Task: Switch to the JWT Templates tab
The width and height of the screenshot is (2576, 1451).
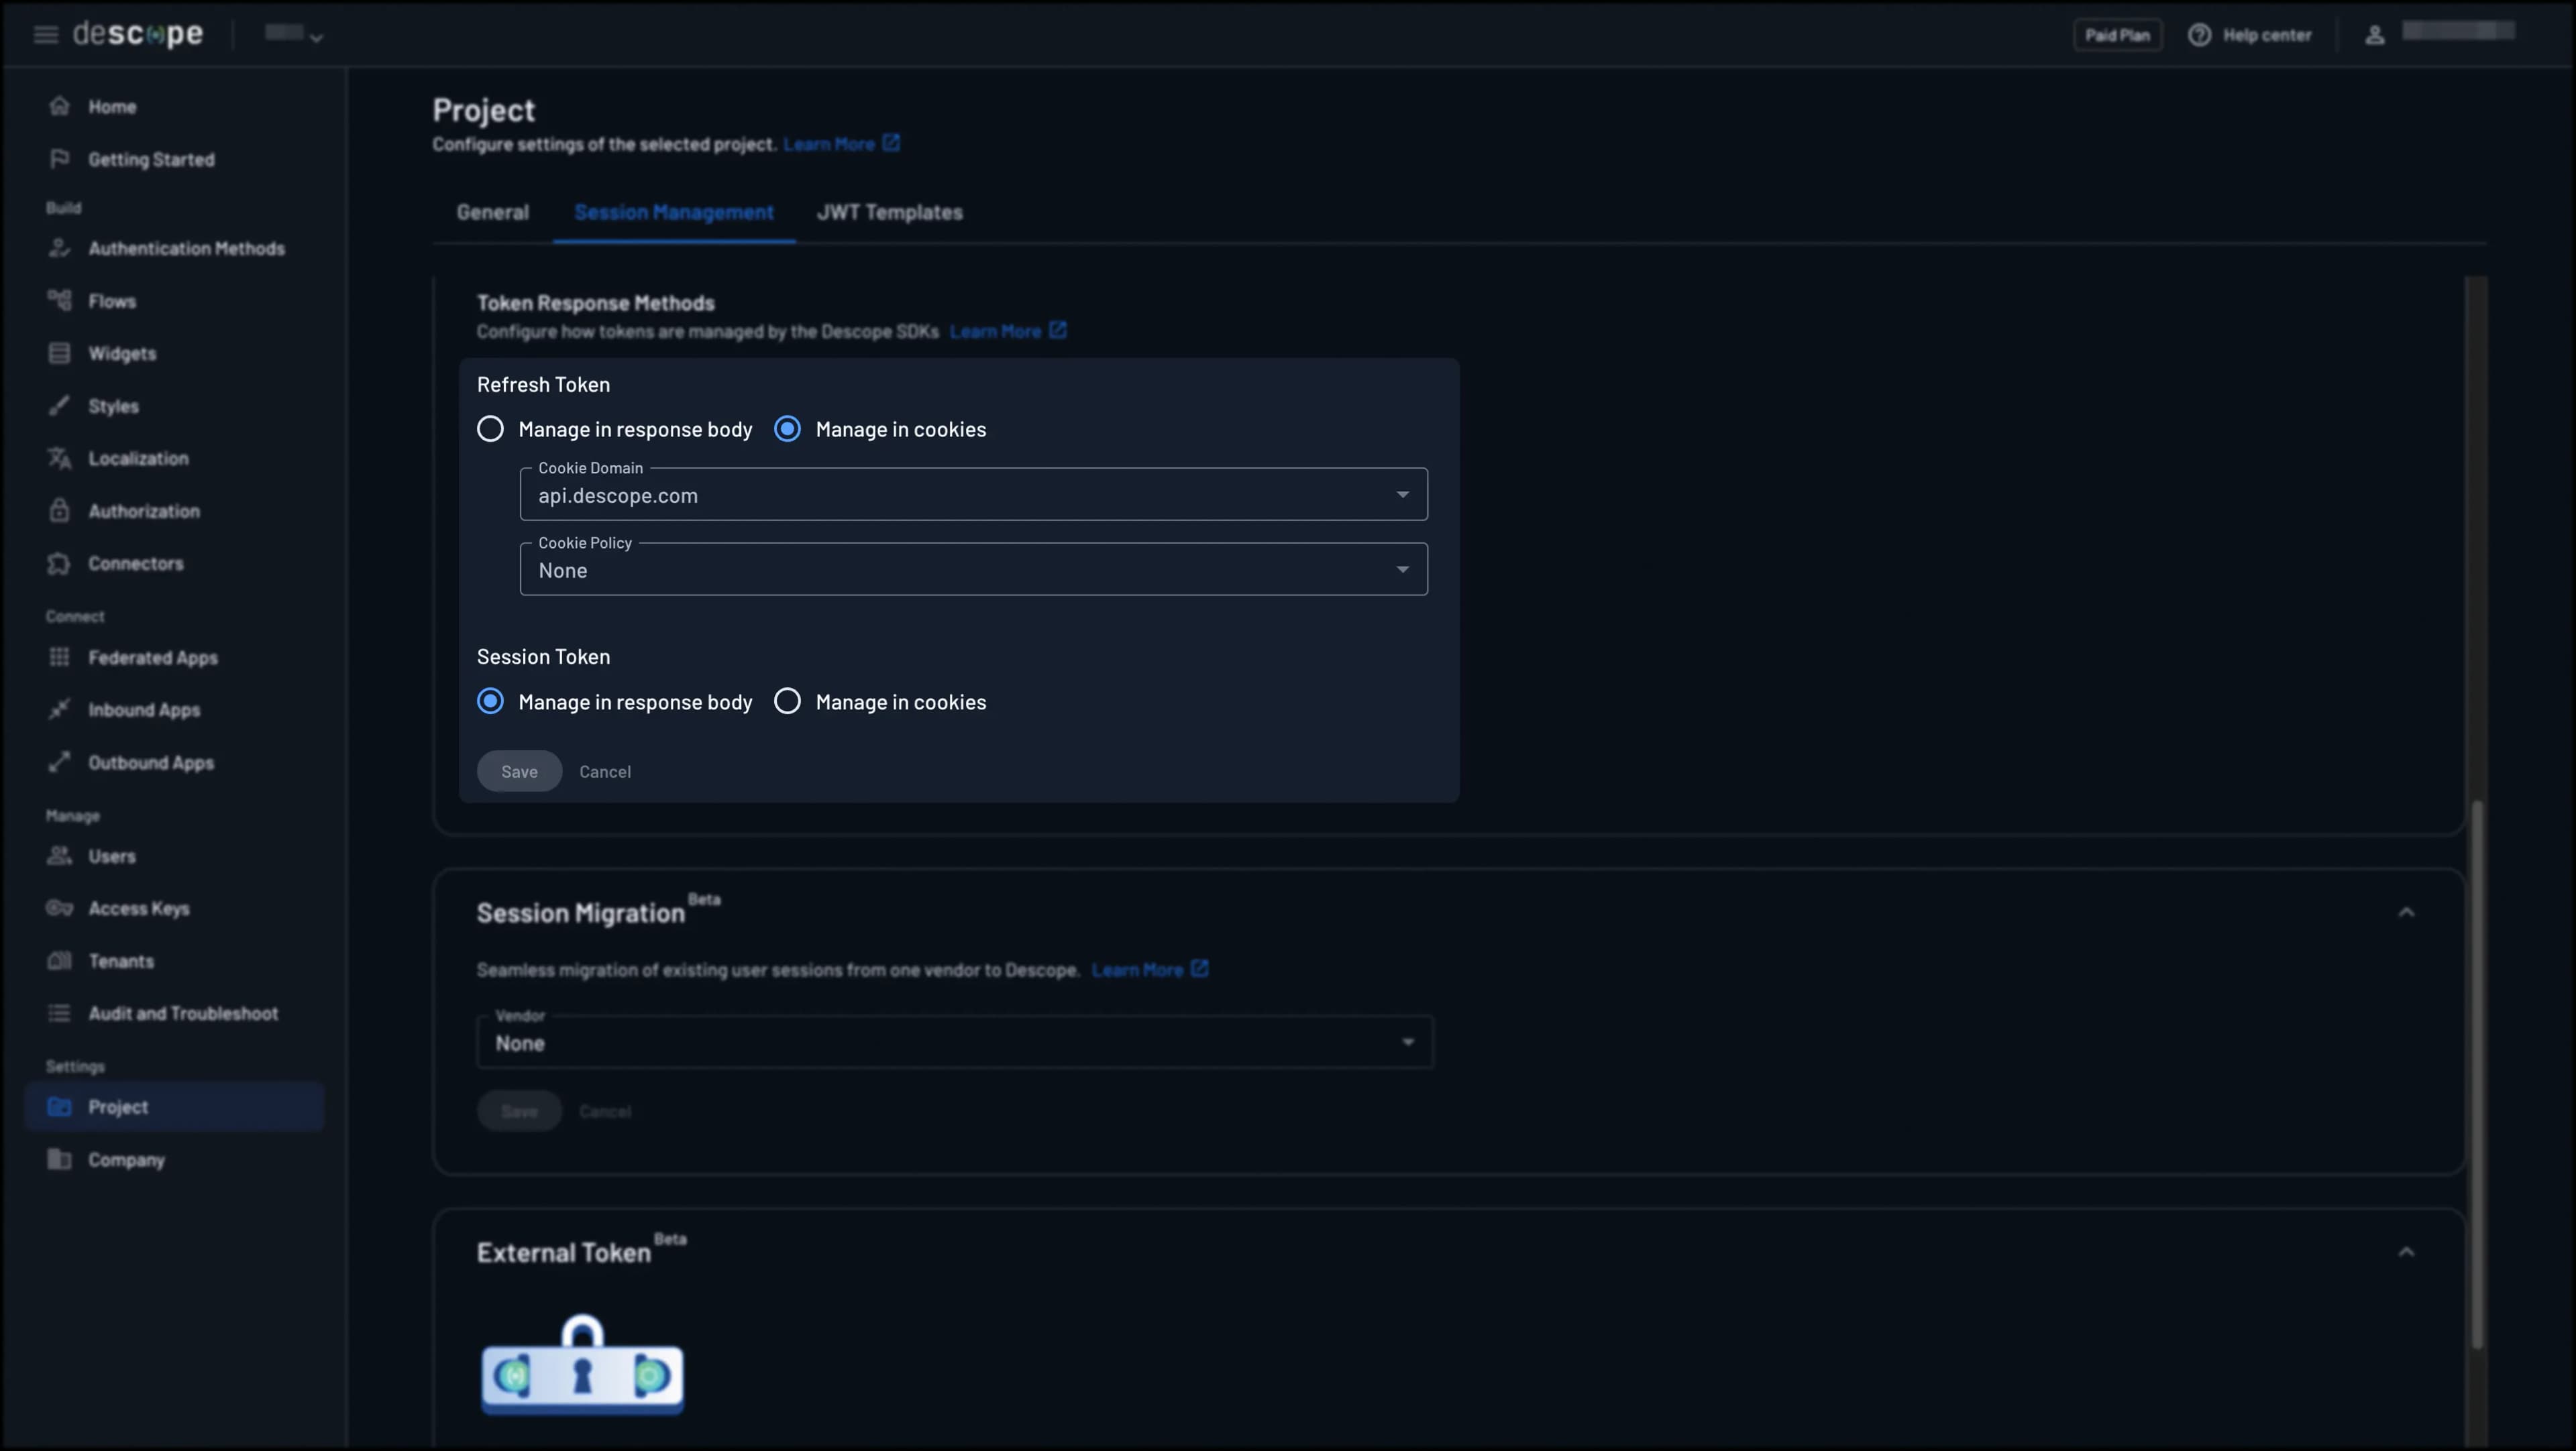Action: pos(889,212)
